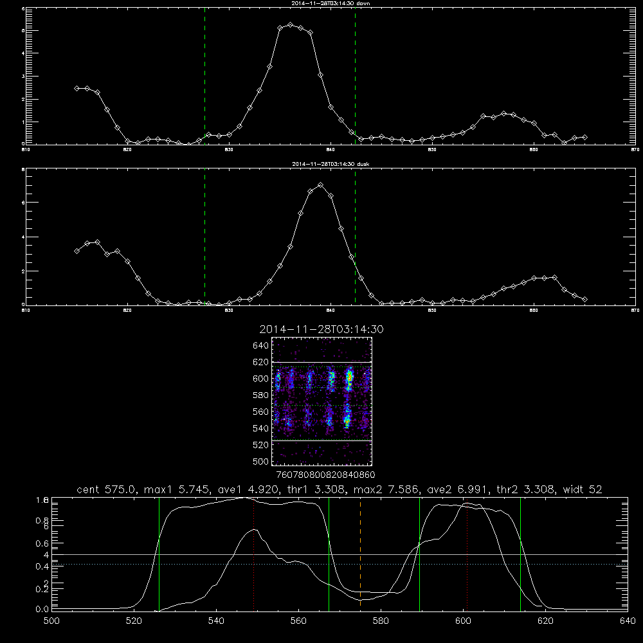Click the '540' x-axis label of bottom plot

[216, 621]
